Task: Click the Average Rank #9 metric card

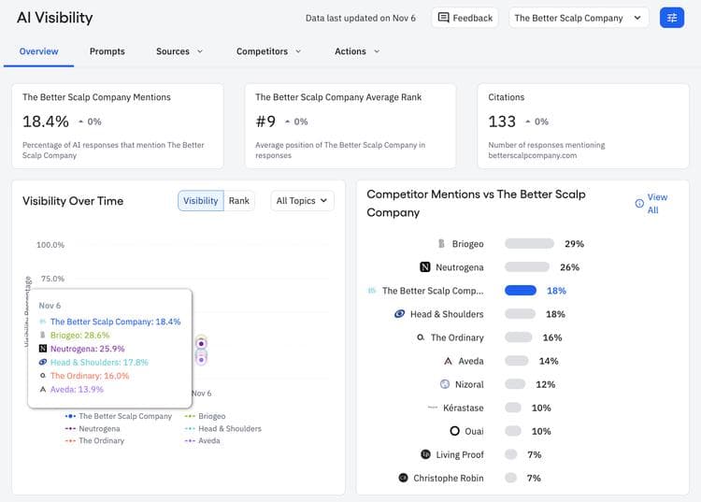Action: (x=350, y=126)
